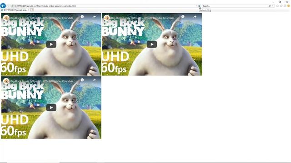
Task: Play the top-left Big Buck Bunny video
Action: coord(51,44)
